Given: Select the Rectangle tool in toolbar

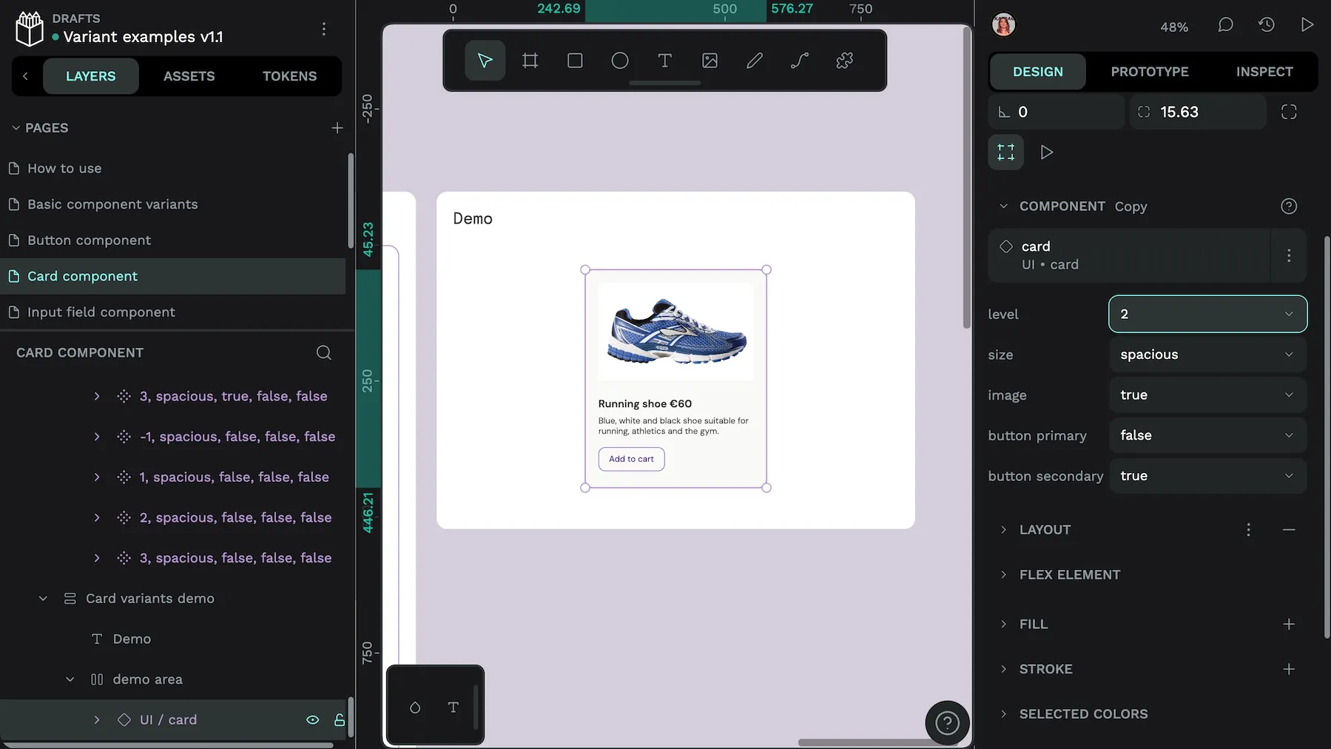Looking at the screenshot, I should (x=575, y=61).
